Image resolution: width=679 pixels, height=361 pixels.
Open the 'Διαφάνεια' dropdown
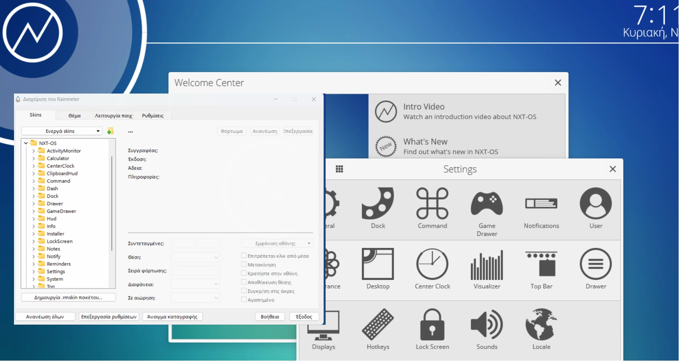(x=196, y=284)
